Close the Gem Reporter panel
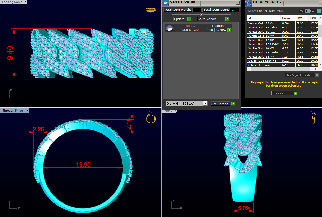The image size is (322, 217). pyautogui.click(x=237, y=3)
